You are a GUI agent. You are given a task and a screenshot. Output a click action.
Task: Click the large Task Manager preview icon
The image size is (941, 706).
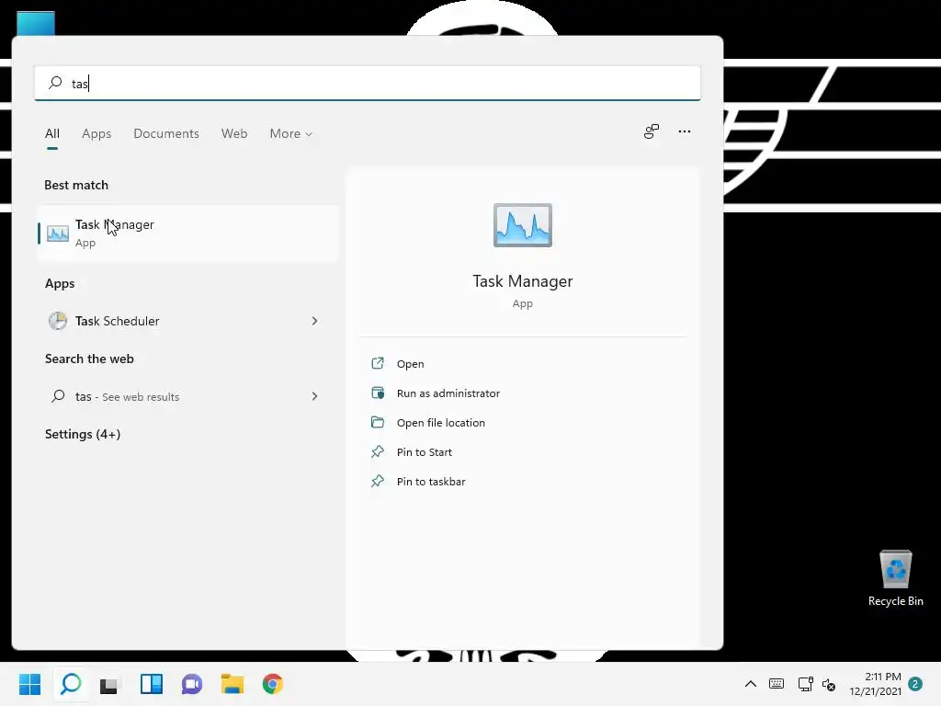pos(522,225)
